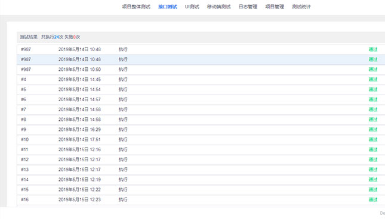Open the 项目整体测试 tab

pos(136,7)
